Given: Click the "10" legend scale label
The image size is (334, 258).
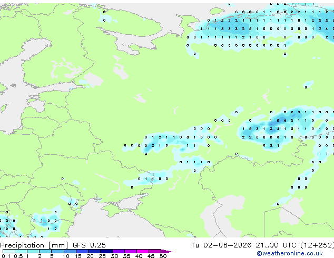Looking at the screenshot, I should (x=66, y=256).
